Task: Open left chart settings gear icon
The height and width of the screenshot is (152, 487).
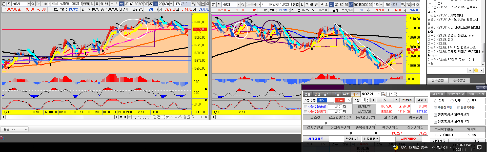Action: pos(208,4)
